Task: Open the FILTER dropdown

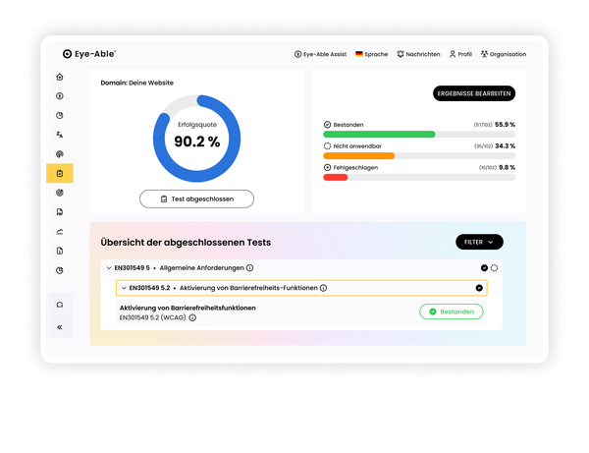Action: tap(479, 242)
